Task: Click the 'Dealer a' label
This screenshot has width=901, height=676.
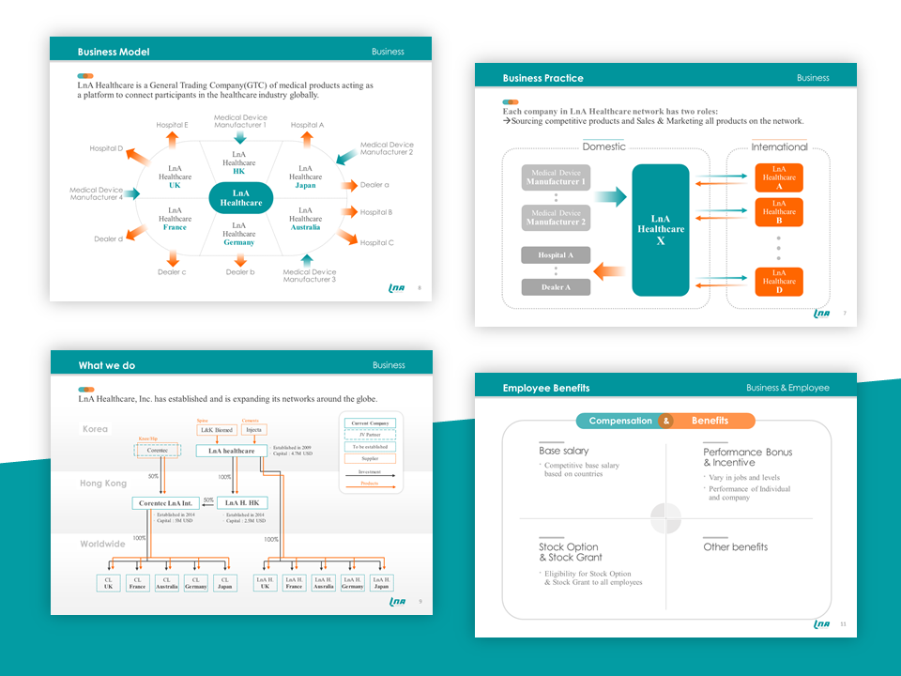Action: (374, 185)
